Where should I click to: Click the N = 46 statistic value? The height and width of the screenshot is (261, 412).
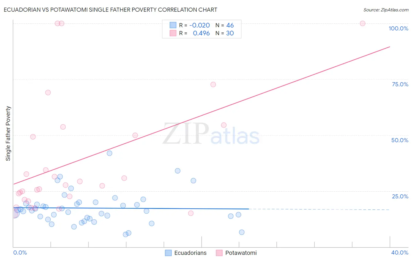224,25
